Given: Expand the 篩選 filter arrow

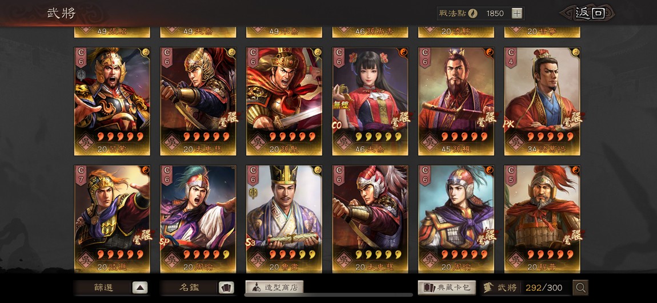Looking at the screenshot, I should (x=140, y=288).
